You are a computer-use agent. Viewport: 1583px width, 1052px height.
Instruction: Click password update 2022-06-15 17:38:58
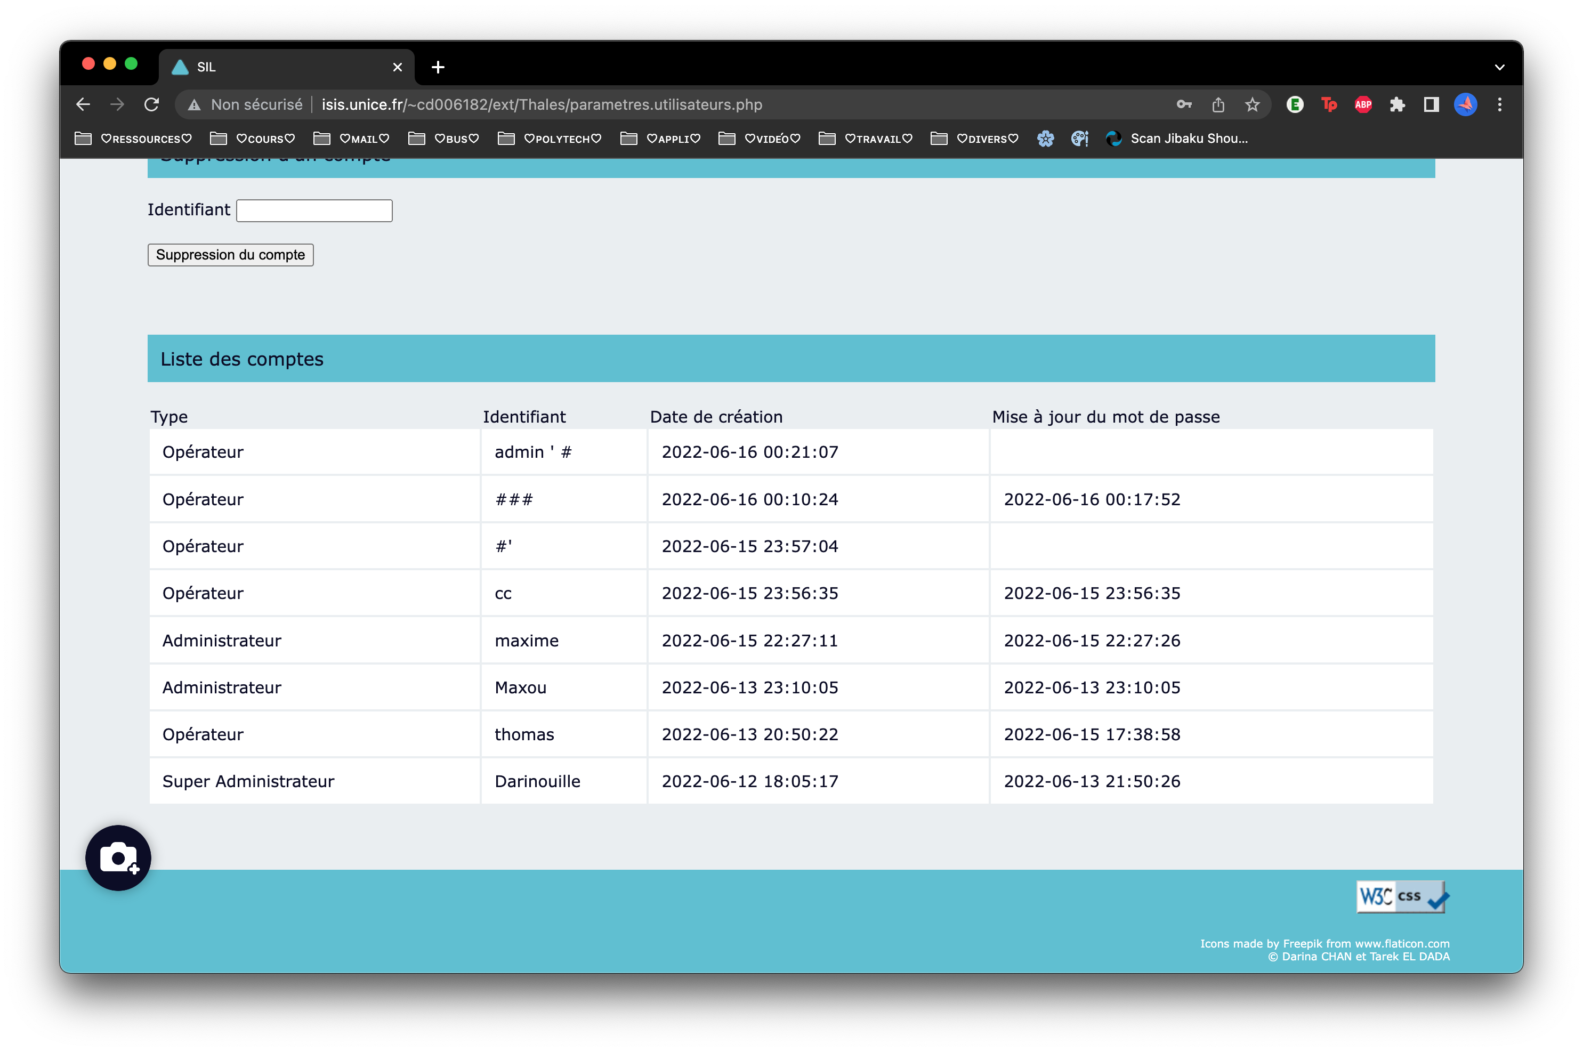click(x=1093, y=735)
